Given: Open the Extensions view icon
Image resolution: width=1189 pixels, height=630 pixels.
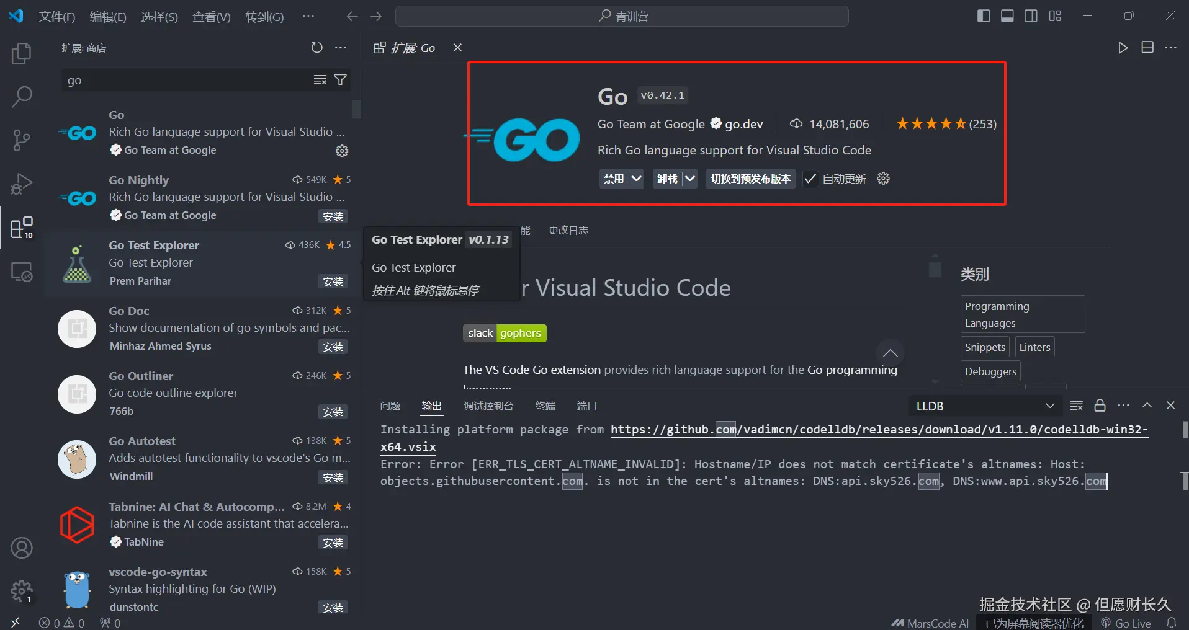Looking at the screenshot, I should click(x=22, y=228).
